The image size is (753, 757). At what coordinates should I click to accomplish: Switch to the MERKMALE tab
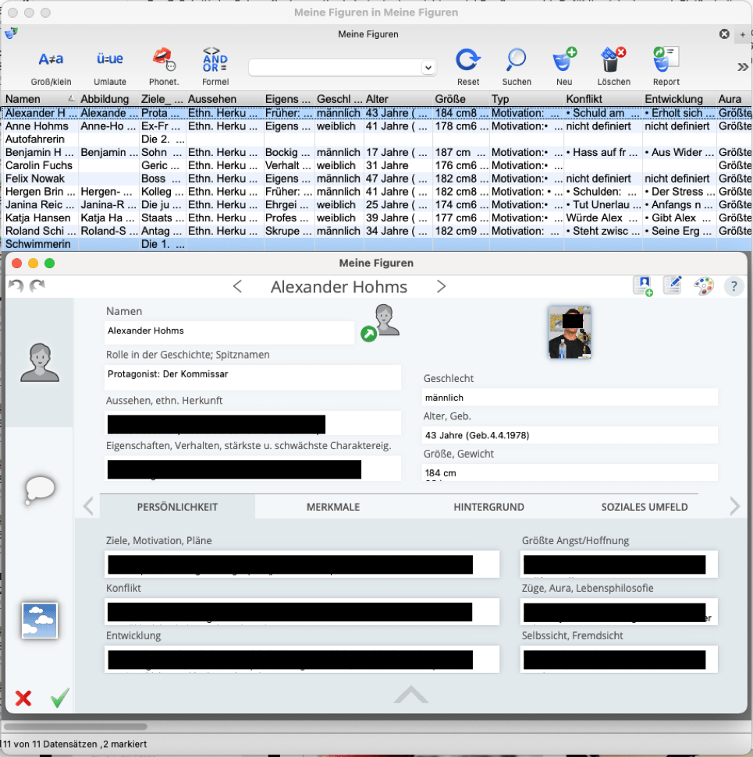[x=332, y=507]
